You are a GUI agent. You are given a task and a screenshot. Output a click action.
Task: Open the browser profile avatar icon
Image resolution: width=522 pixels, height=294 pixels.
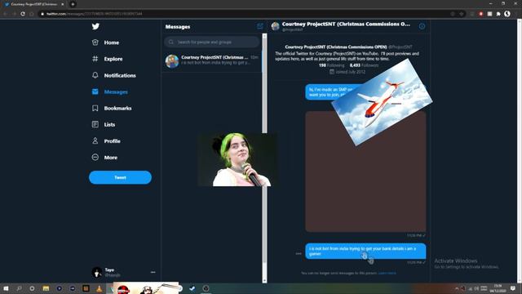click(x=507, y=14)
